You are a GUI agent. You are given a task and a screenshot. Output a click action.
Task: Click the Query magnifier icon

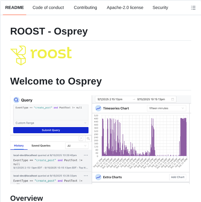(16, 100)
